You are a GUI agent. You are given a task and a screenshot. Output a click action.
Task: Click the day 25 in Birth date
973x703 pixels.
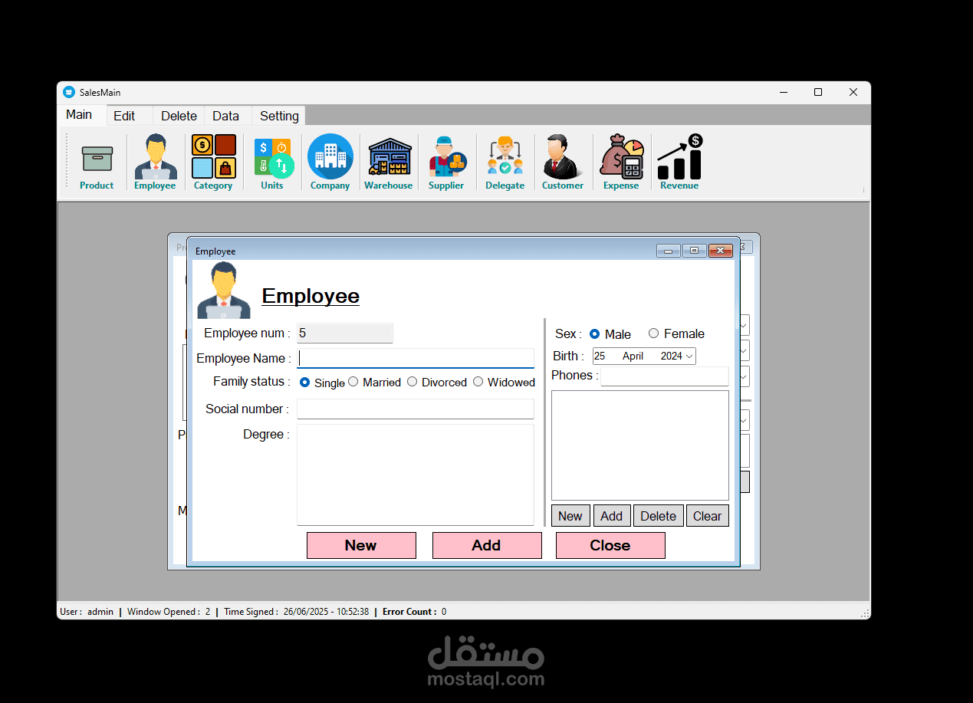coord(600,356)
